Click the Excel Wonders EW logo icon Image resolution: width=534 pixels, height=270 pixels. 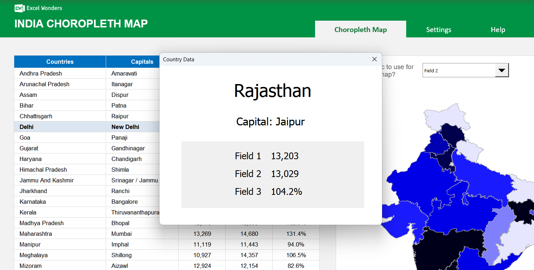(x=19, y=8)
